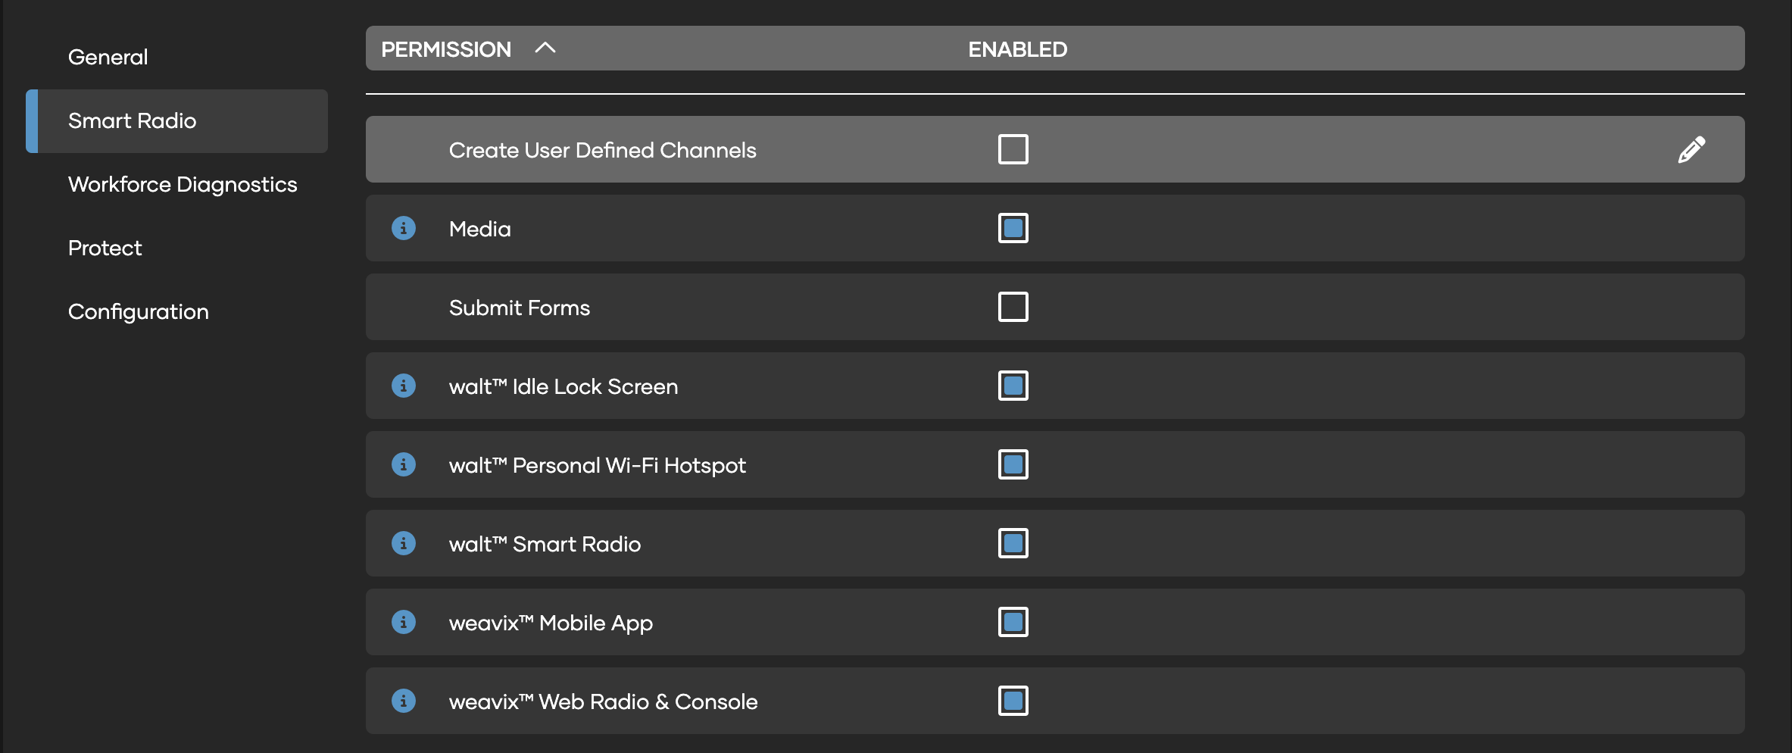1792x753 pixels.
Task: View info for weavix™ Web Radio & Console
Action: 404,701
